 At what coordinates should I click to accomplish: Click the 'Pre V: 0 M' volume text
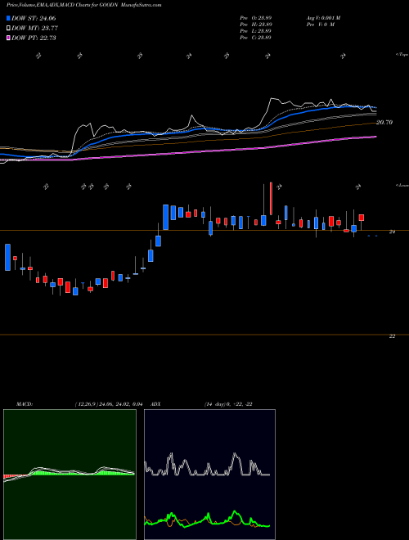(x=320, y=25)
